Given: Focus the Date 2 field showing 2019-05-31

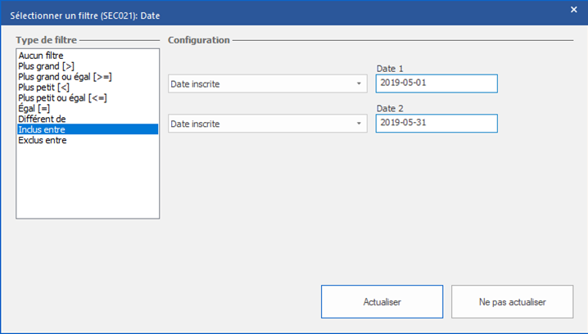Looking at the screenshot, I should 436,123.
